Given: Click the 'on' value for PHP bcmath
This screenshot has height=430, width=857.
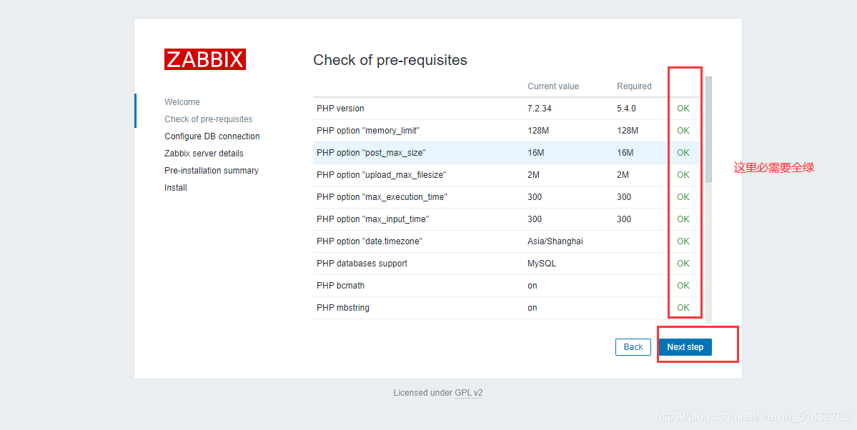Looking at the screenshot, I should click(x=532, y=286).
